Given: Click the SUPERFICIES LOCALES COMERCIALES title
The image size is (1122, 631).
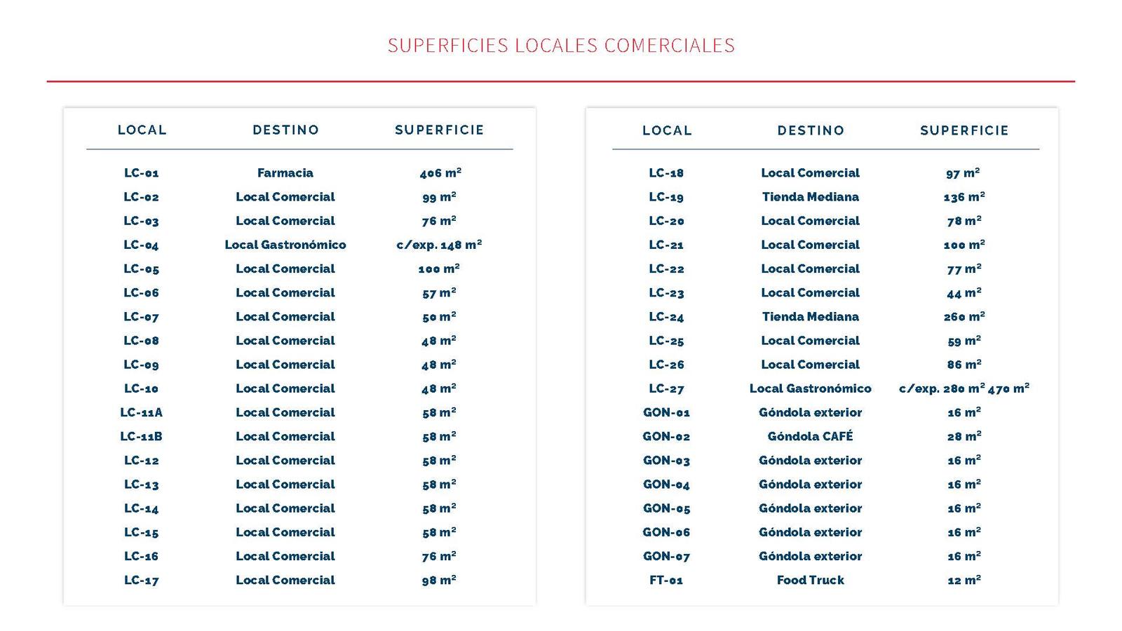Looking at the screenshot, I should 561,46.
